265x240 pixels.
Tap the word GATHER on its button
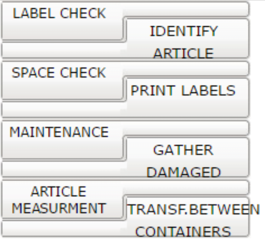coord(183,150)
